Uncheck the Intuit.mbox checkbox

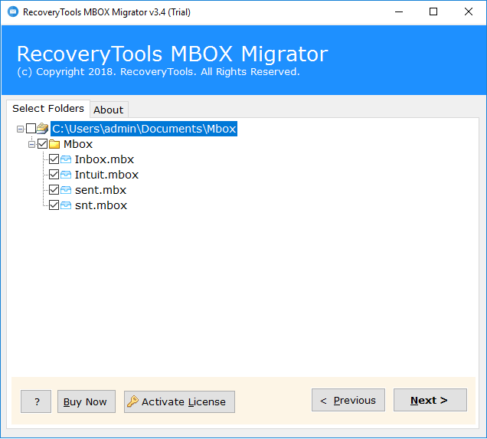coord(54,174)
